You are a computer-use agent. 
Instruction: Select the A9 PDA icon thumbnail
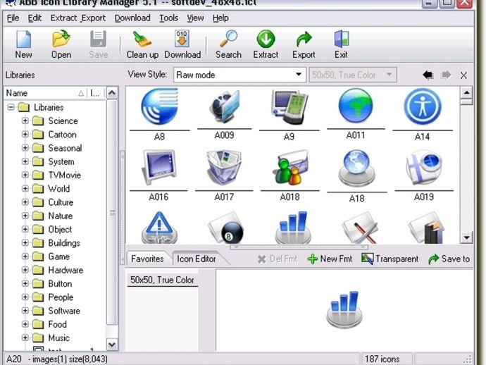pyautogui.click(x=289, y=106)
